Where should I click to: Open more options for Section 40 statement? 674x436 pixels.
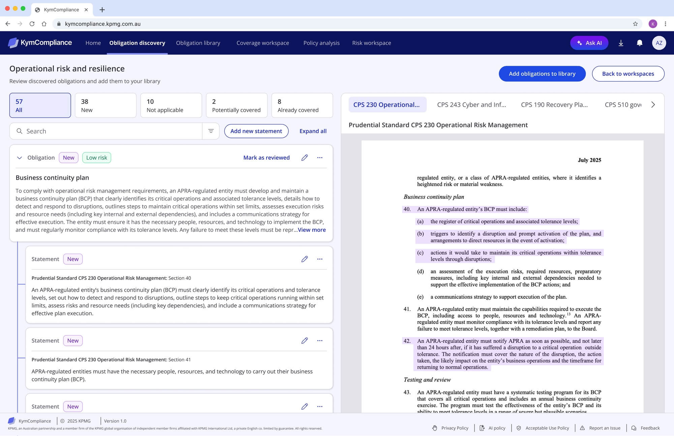click(320, 259)
